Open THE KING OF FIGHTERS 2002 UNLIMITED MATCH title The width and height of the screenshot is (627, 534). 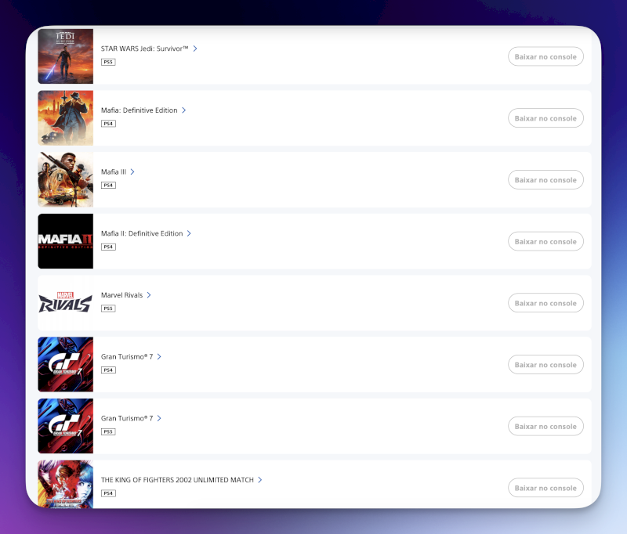pos(177,480)
